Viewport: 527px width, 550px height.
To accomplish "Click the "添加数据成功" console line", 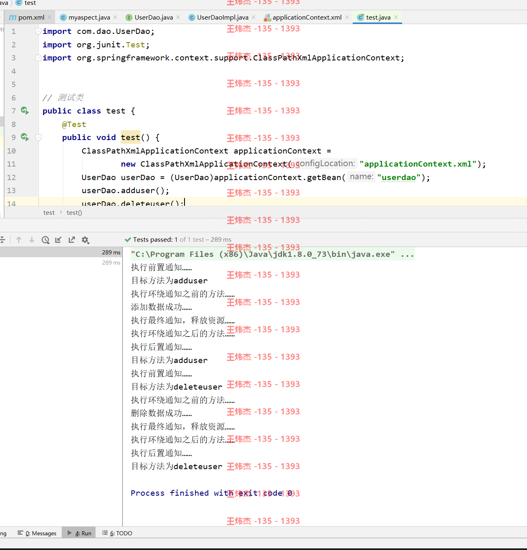I will tap(161, 307).
